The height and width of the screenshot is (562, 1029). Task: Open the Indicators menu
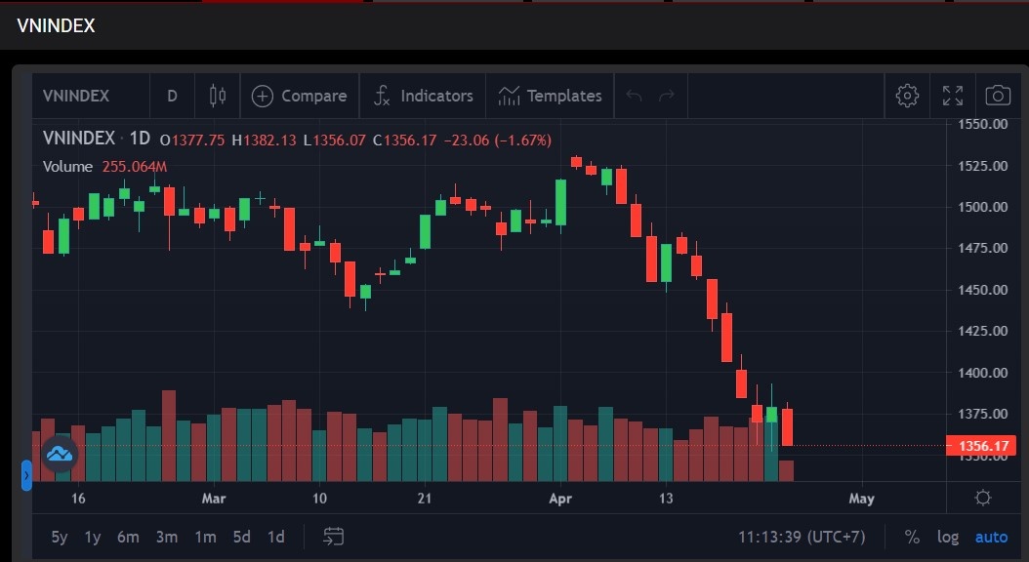423,96
